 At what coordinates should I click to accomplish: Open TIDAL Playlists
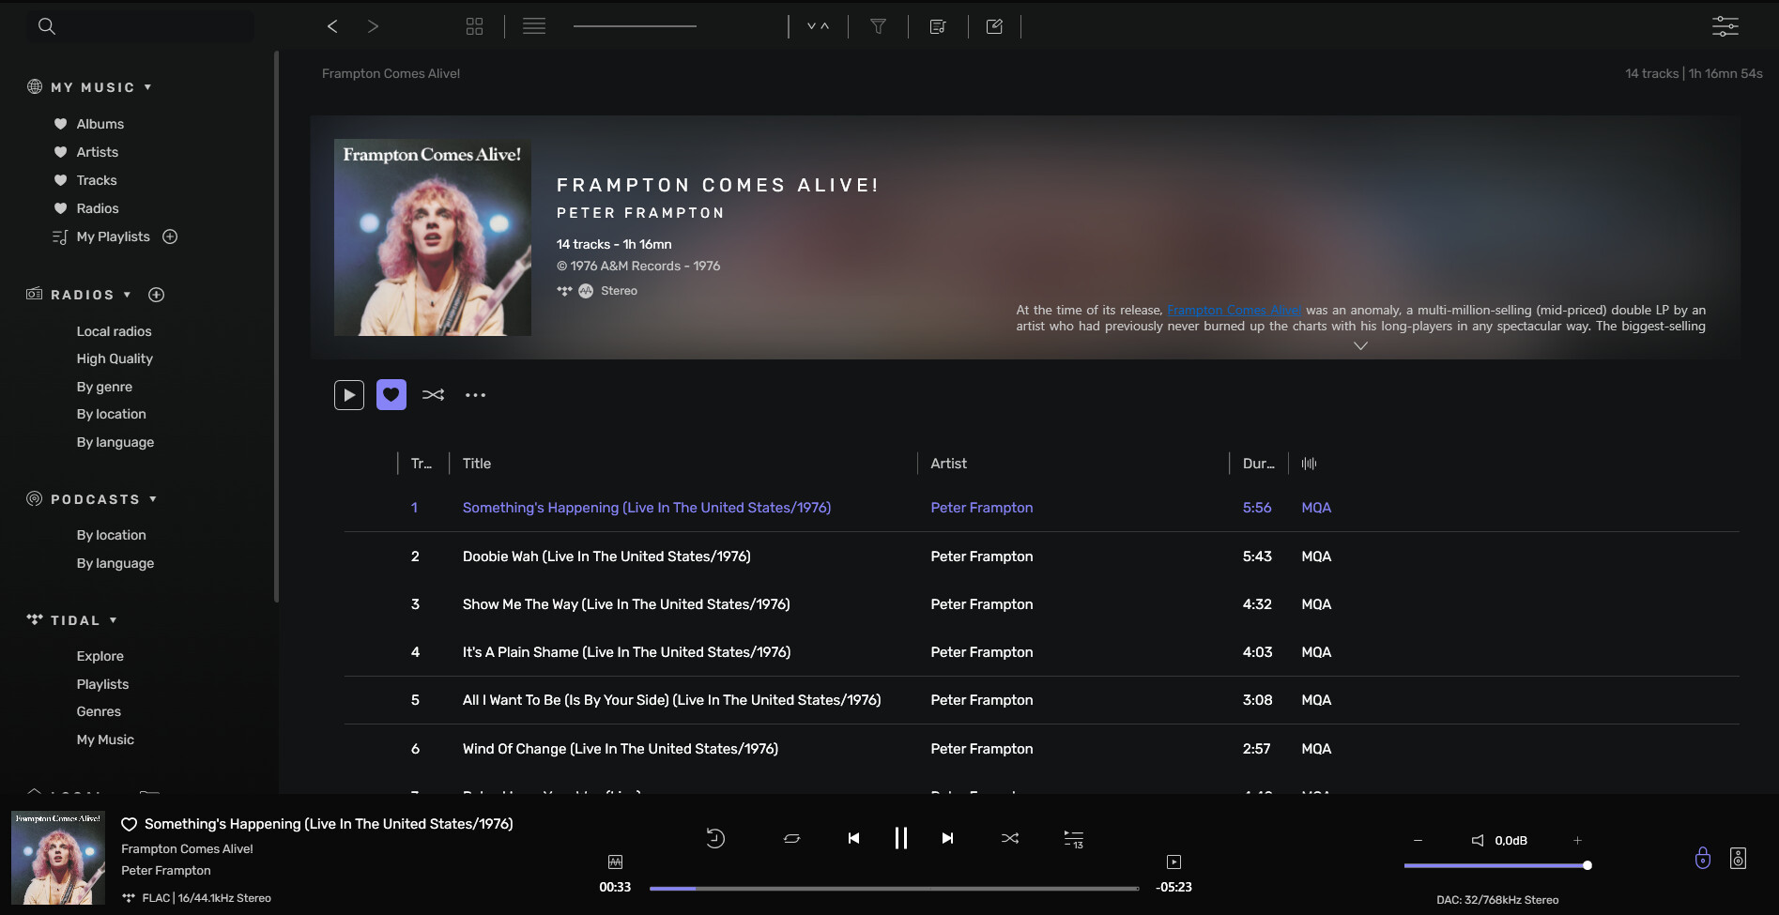pyautogui.click(x=103, y=684)
